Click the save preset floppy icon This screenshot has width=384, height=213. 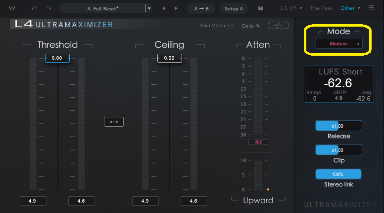tap(261, 8)
